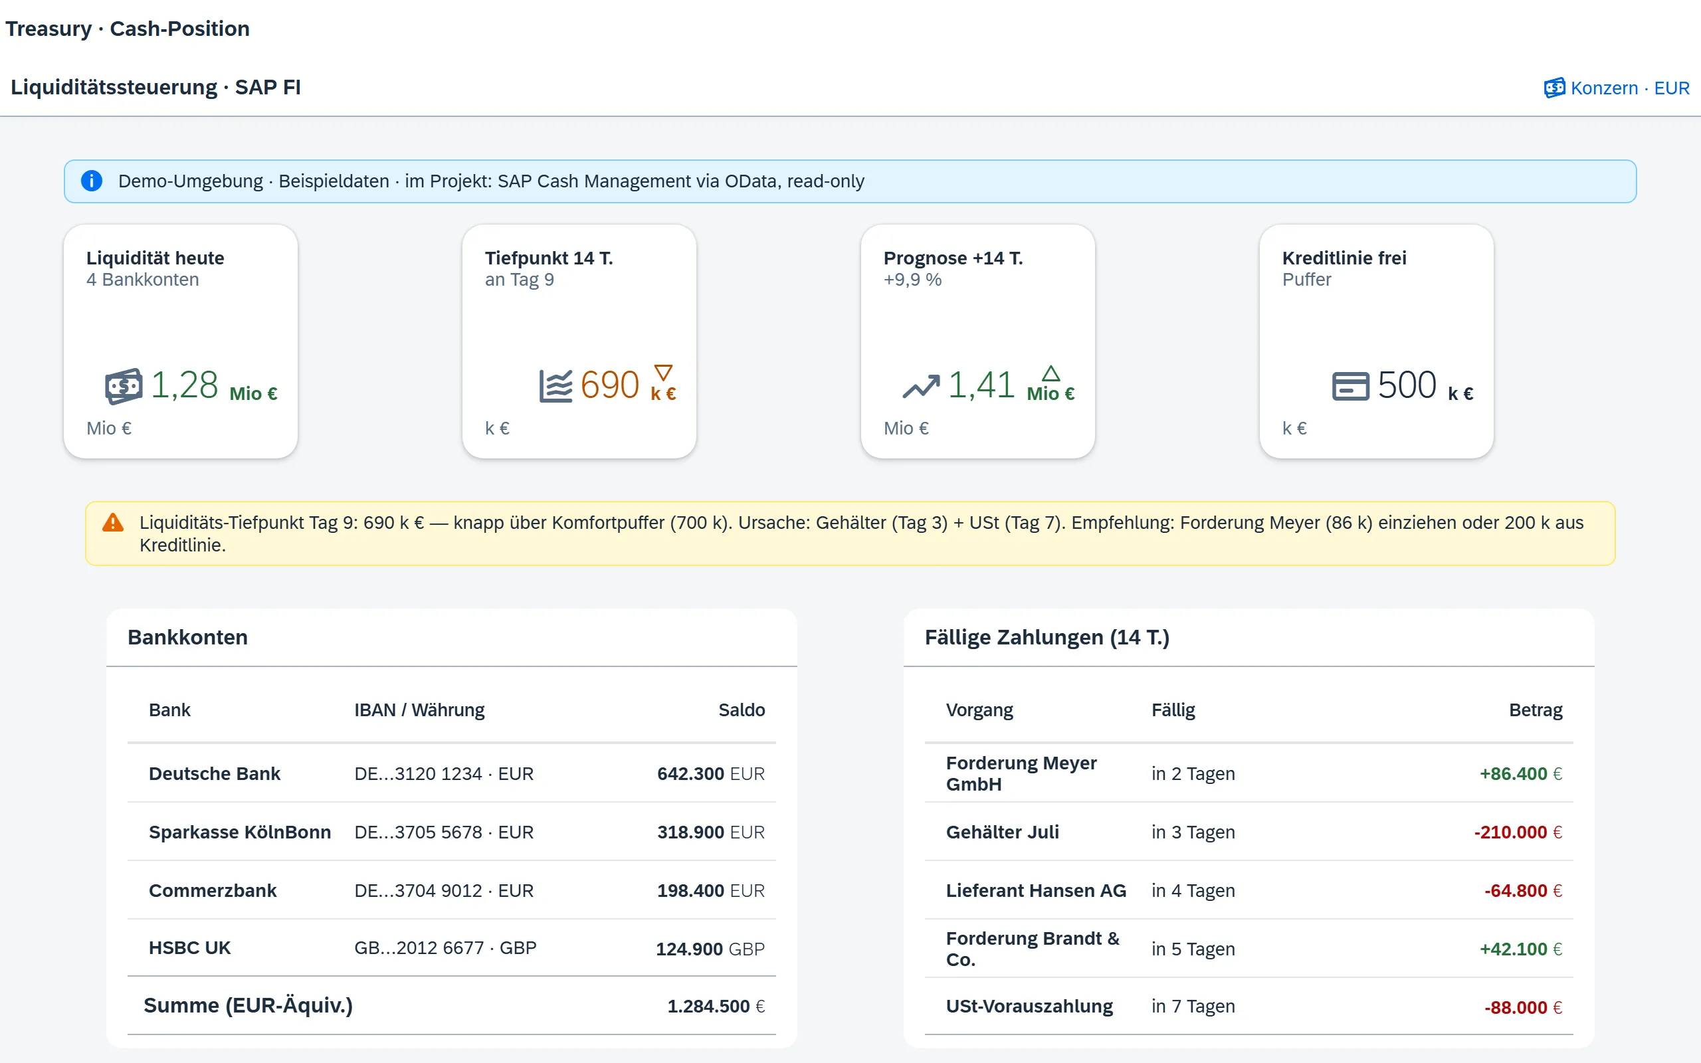This screenshot has width=1701, height=1063.
Task: Click the balance 124.900 GBP
Action: click(x=710, y=949)
